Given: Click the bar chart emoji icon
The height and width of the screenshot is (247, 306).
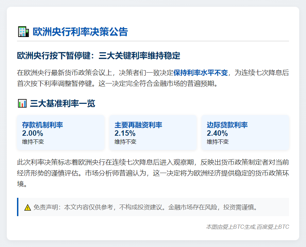Looking at the screenshot, I should point(22,103).
